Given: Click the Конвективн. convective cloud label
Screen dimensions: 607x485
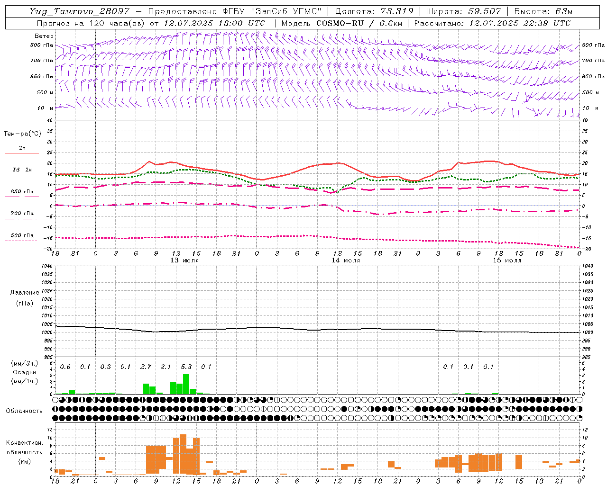Looking at the screenshot, I should [25, 443].
